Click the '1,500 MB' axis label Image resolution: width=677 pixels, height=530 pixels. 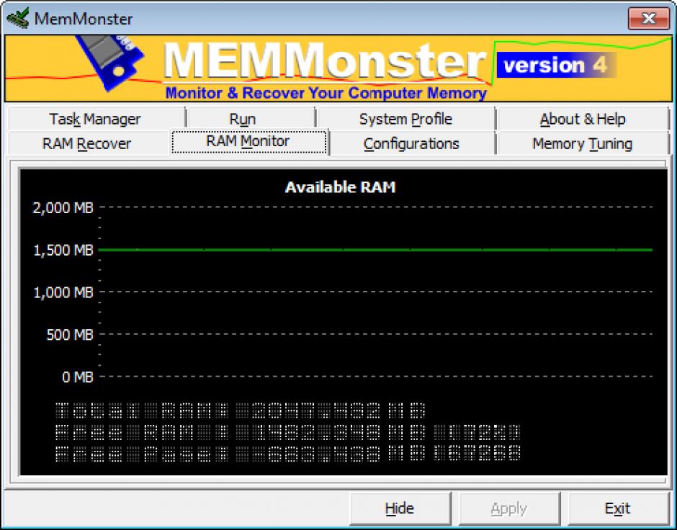click(x=63, y=251)
